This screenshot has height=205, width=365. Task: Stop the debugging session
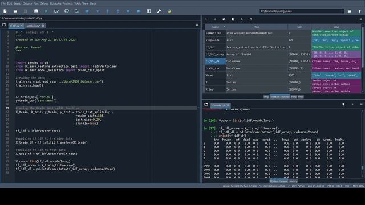coord(138,11)
